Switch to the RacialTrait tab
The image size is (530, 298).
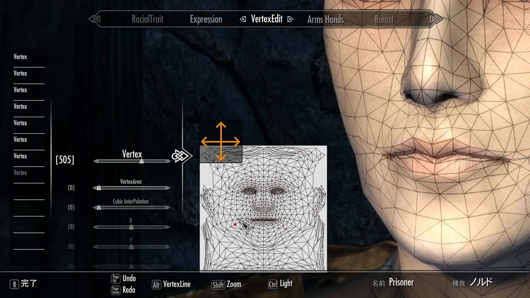[x=147, y=19]
